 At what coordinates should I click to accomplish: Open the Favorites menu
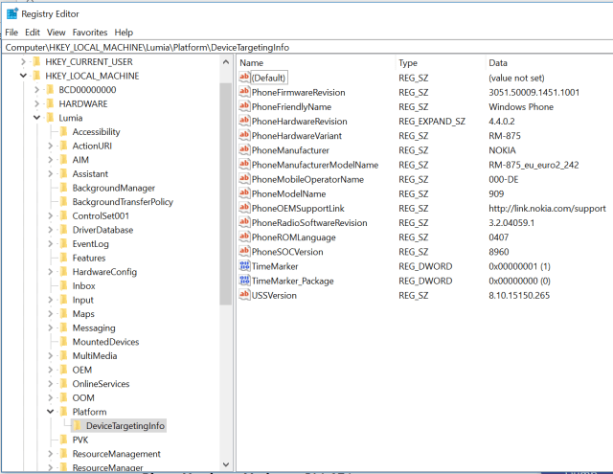tap(89, 32)
